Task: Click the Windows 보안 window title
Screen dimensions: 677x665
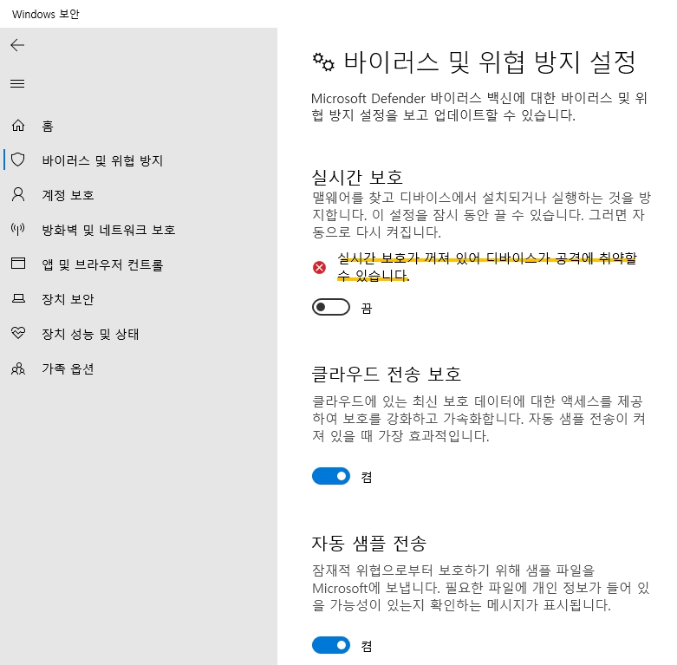Action: (x=46, y=14)
